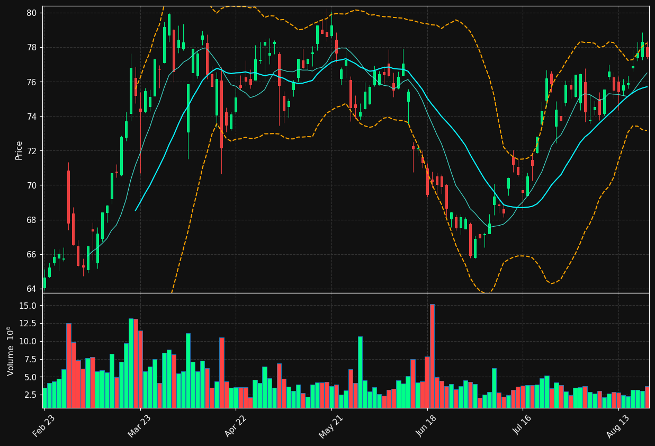Pick the 'Aug 13' date label

(x=618, y=426)
